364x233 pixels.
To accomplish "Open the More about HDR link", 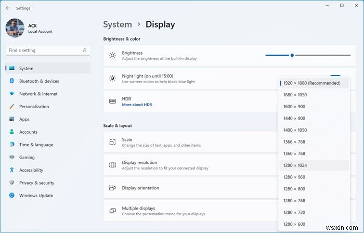I will pyautogui.click(x=137, y=105).
